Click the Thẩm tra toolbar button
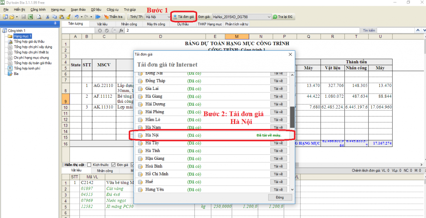 coord(113,17)
